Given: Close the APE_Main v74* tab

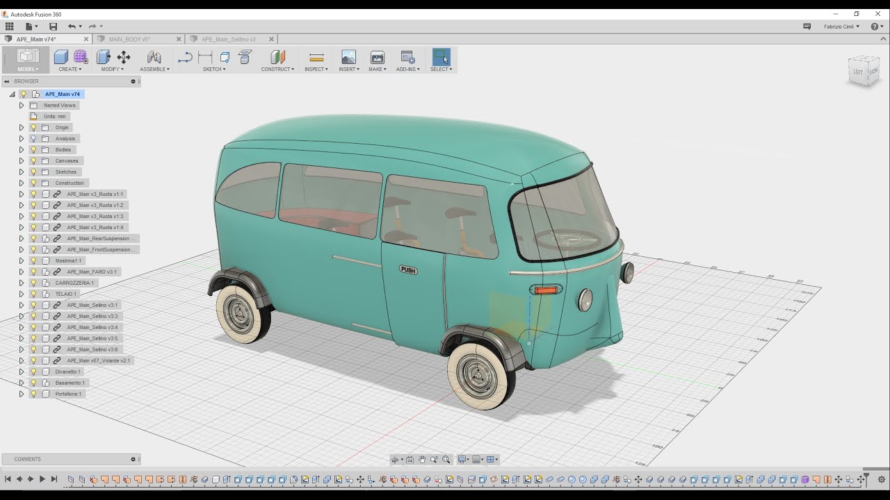Looking at the screenshot, I should [x=86, y=40].
